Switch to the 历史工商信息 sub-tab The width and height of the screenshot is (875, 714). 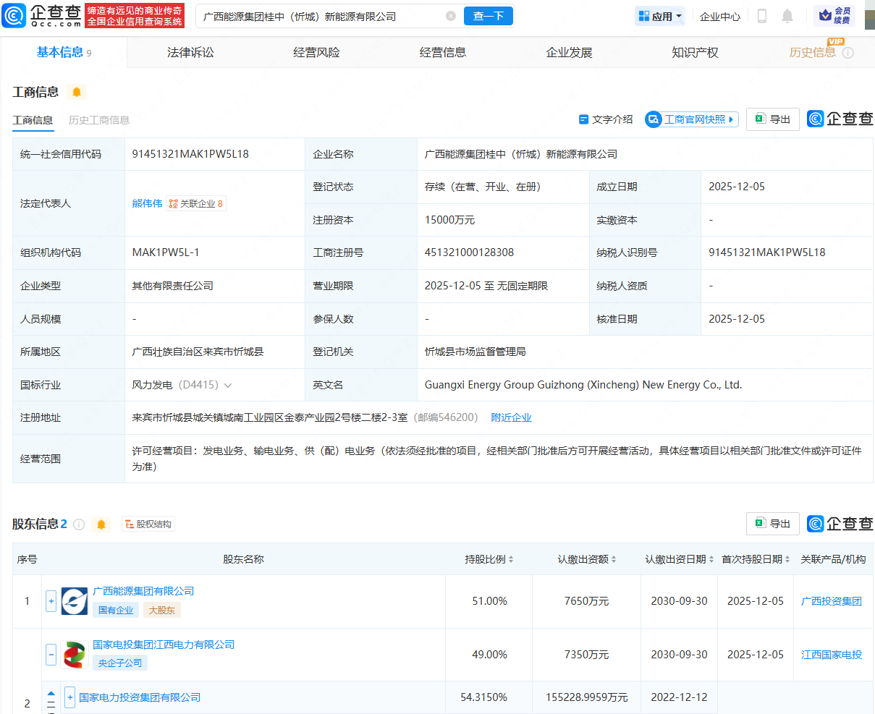pyautogui.click(x=99, y=120)
